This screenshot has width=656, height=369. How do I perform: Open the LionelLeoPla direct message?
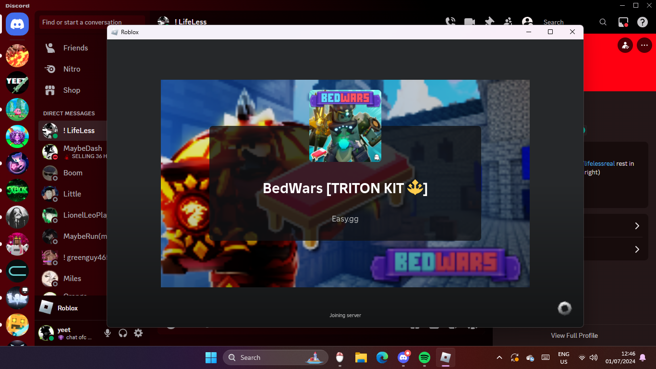pyautogui.click(x=72, y=215)
